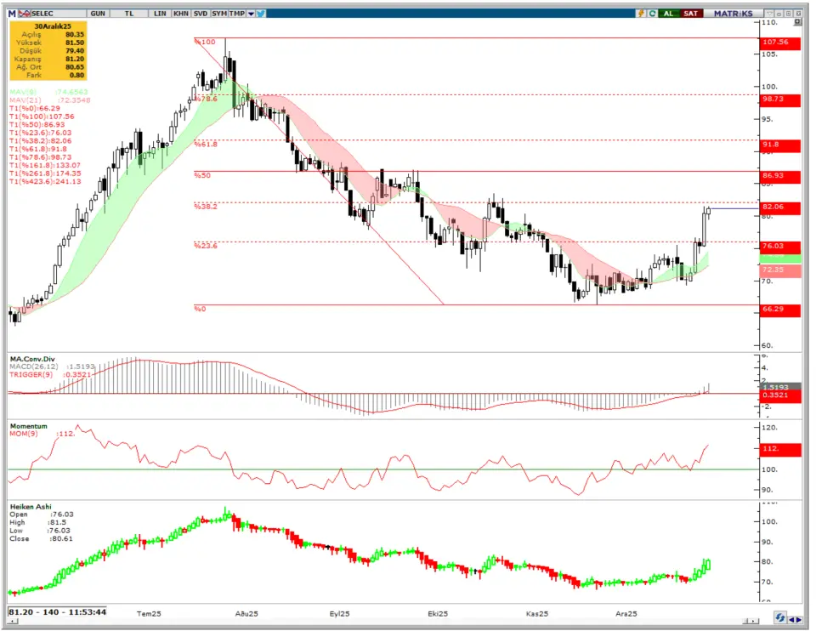The width and height of the screenshot is (816, 631).
Task: Click the orange lightning bolt icon
Action: (x=642, y=14)
